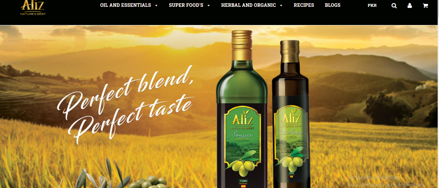Open the user account icon
Screen dimensions: 439x188
coord(409,6)
